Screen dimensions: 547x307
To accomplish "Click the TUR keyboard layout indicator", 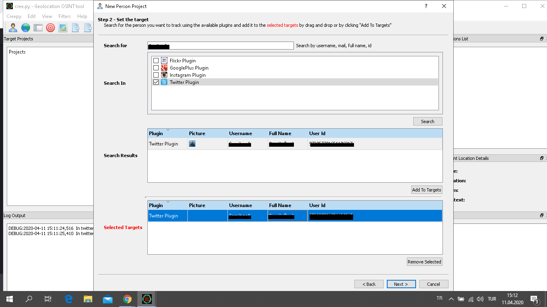I will (x=492, y=299).
